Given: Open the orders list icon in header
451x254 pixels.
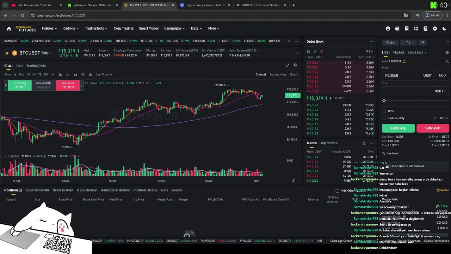Looking at the screenshot, I should click(x=407, y=29).
